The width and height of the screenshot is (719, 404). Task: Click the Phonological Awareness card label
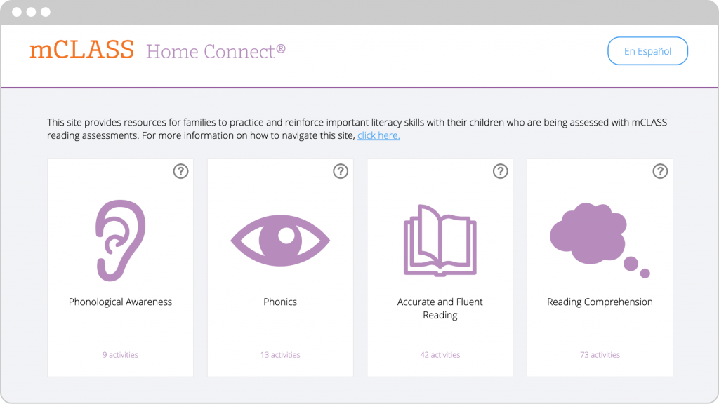[x=119, y=302]
